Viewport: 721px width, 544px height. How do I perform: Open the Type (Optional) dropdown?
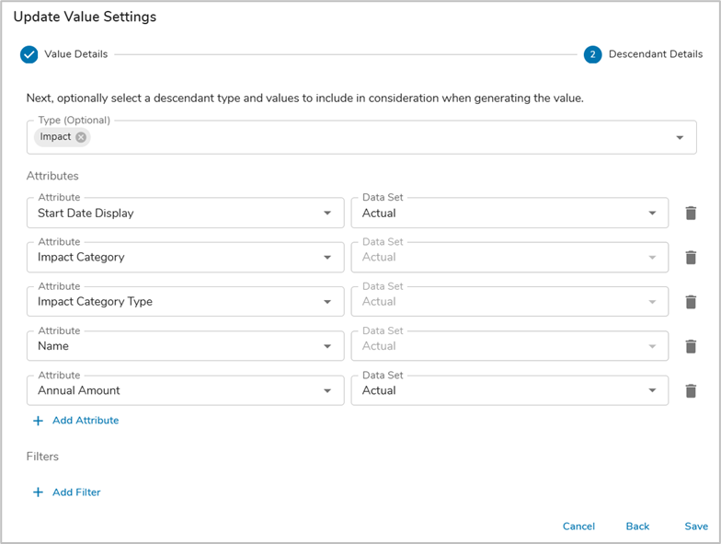[680, 138]
